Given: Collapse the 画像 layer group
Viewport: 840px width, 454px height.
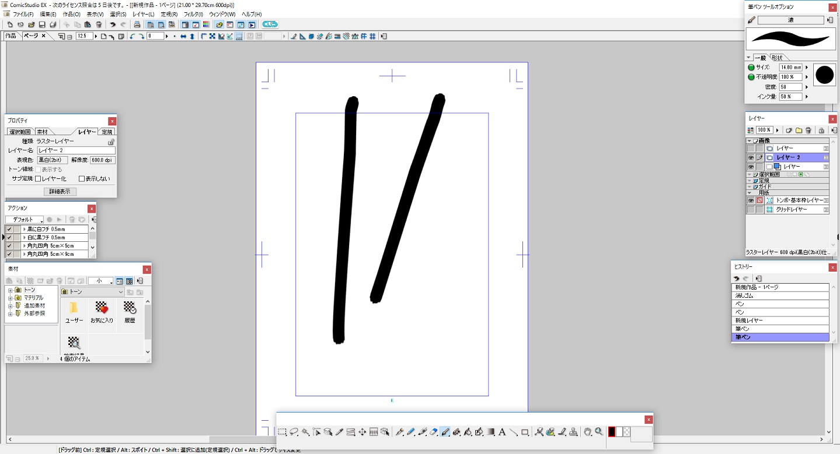Looking at the screenshot, I should click(749, 141).
